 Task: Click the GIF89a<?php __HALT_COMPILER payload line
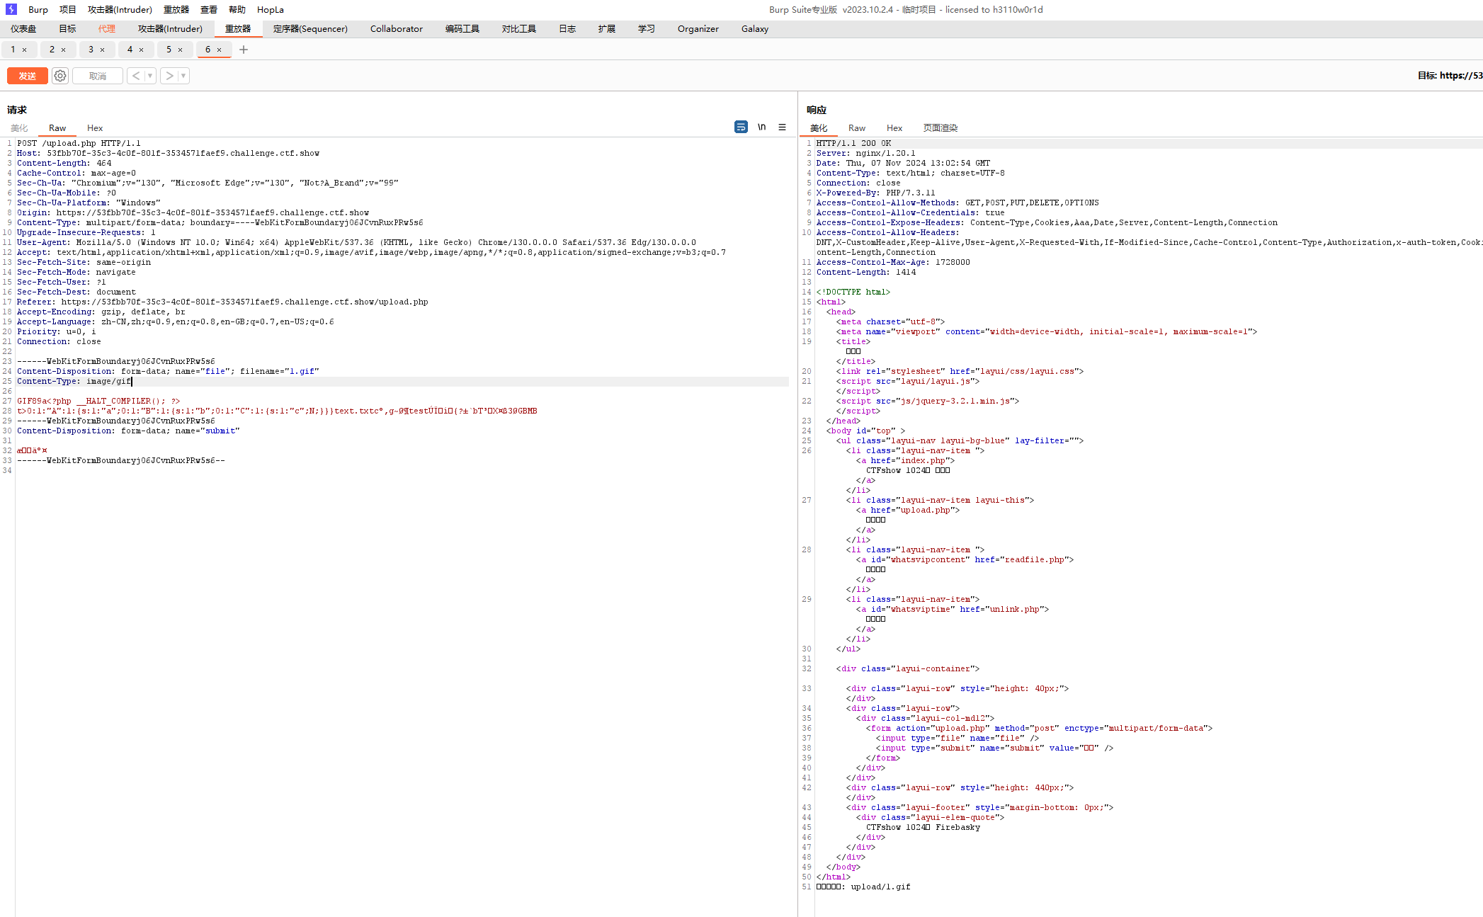(98, 401)
